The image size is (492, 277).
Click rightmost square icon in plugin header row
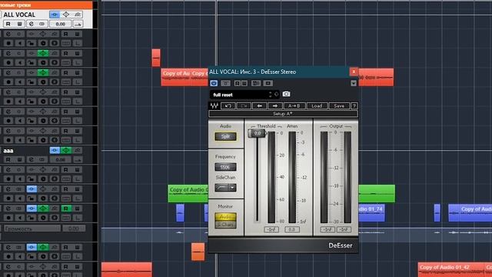point(268,83)
